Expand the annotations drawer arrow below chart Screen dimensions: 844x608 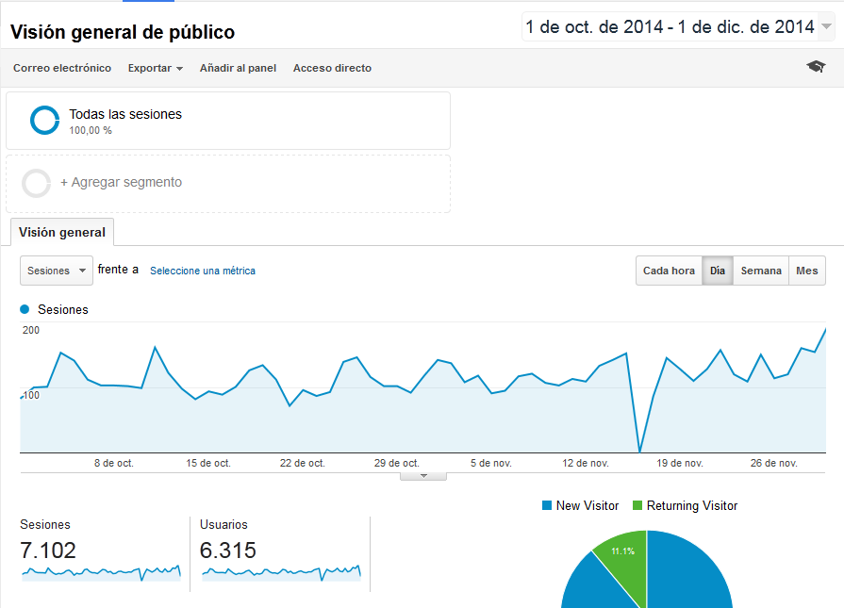tap(423, 476)
